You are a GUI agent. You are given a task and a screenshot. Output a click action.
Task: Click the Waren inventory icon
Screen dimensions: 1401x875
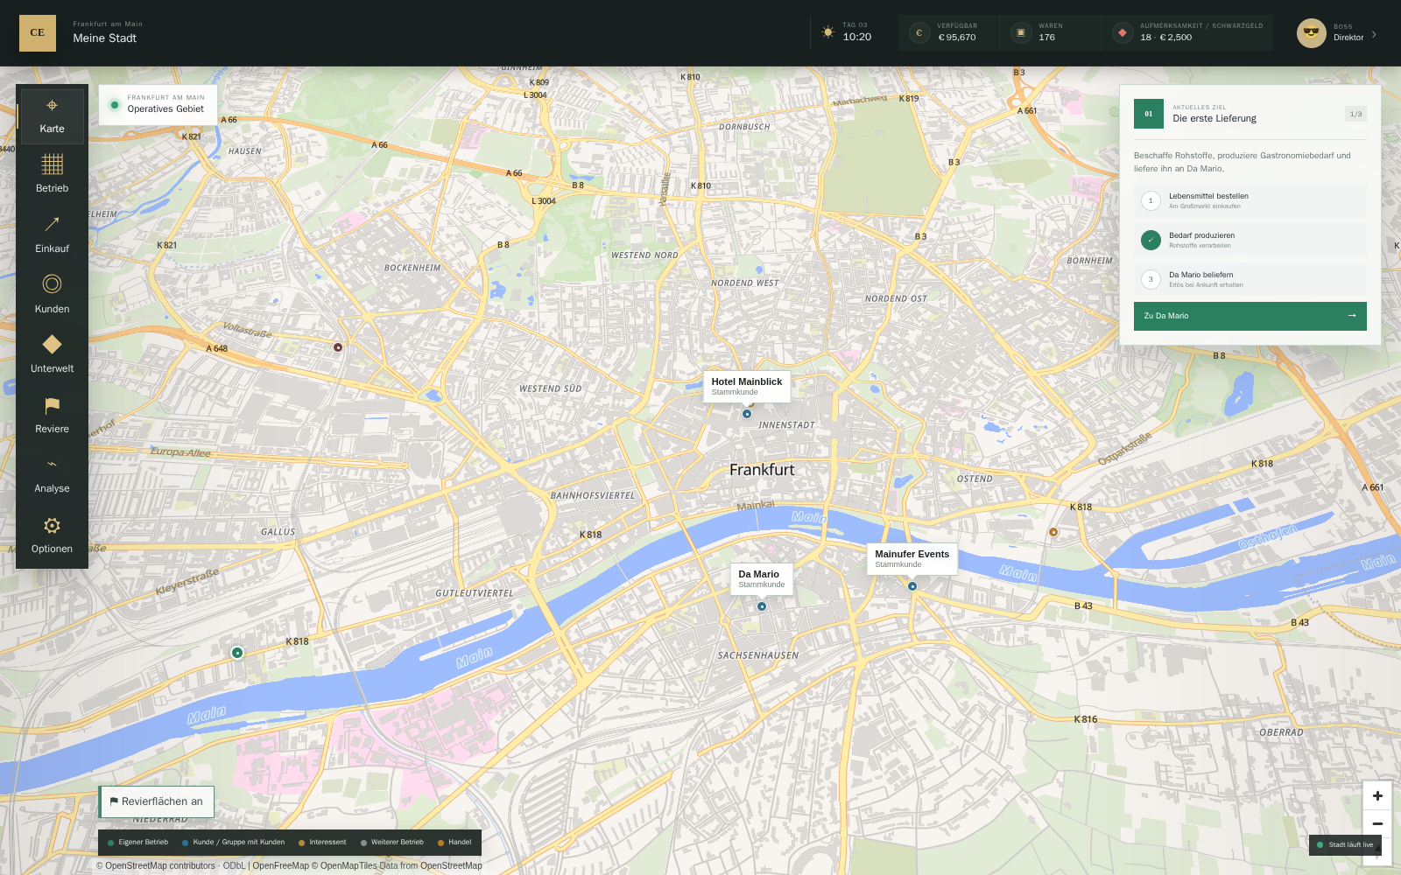coord(1020,33)
